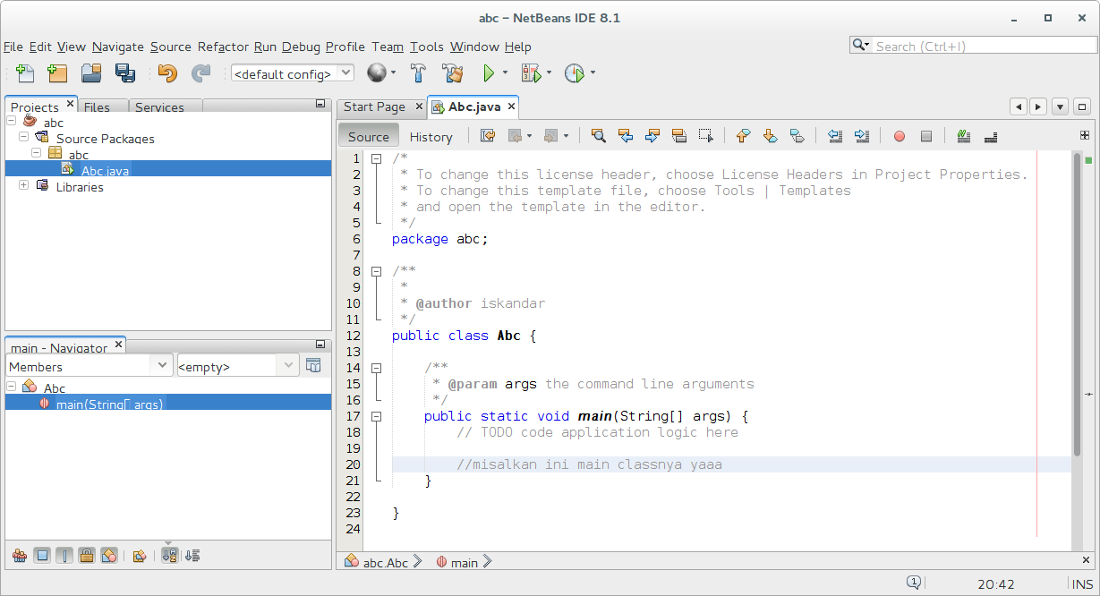Toggle Fully Qualified Names in Navigator
The image size is (1100, 596).
click(x=139, y=556)
